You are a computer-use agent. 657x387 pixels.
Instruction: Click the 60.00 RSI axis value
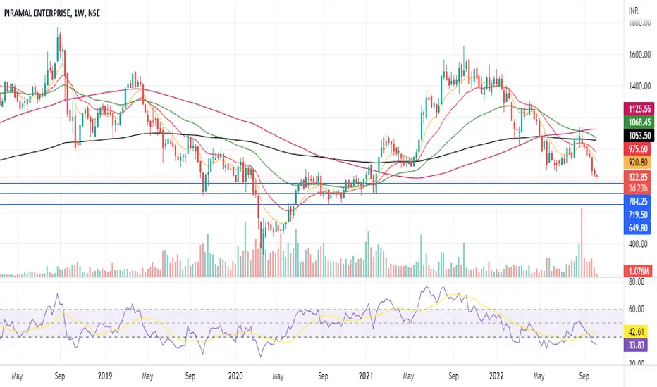[x=637, y=309]
